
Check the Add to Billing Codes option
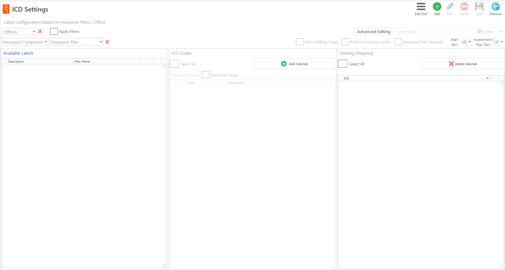pos(299,42)
